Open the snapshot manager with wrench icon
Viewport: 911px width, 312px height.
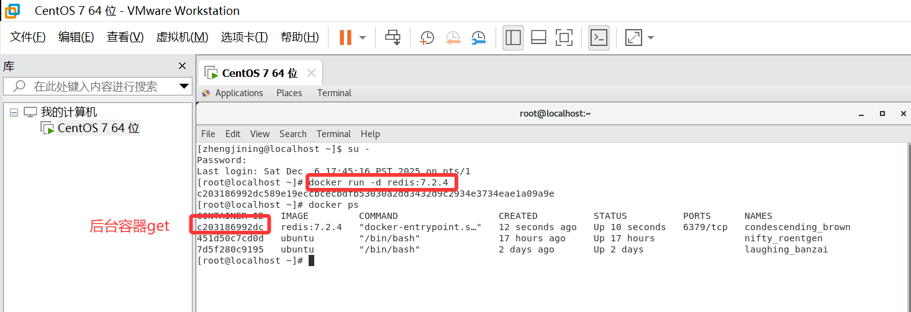[478, 37]
